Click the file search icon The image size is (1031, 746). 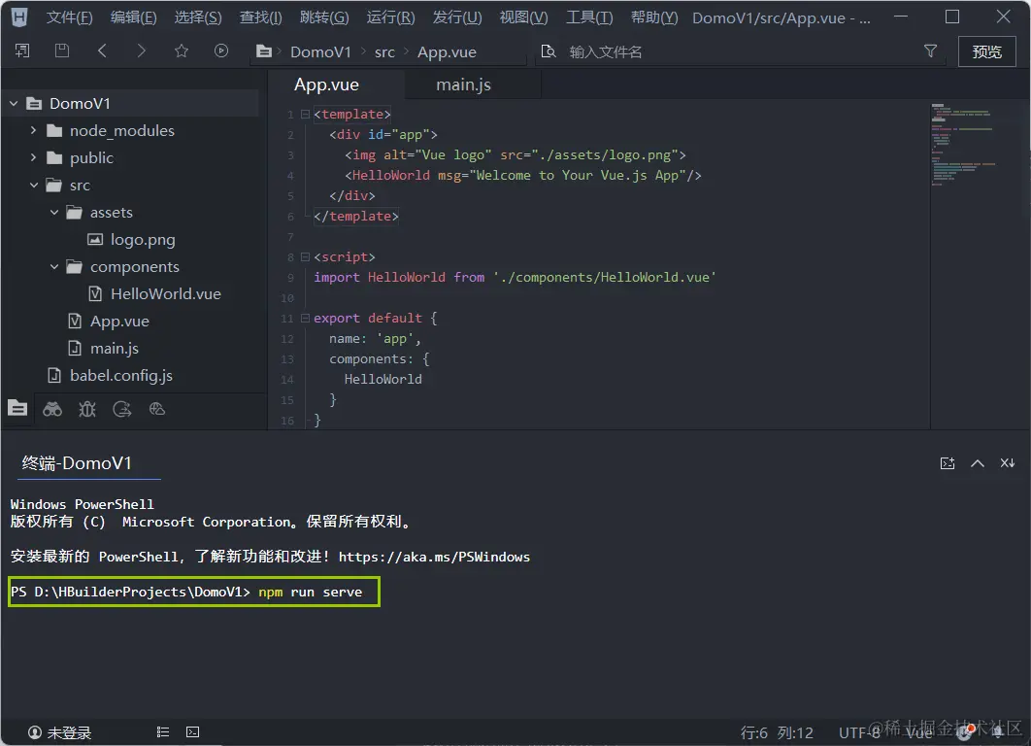tap(549, 51)
